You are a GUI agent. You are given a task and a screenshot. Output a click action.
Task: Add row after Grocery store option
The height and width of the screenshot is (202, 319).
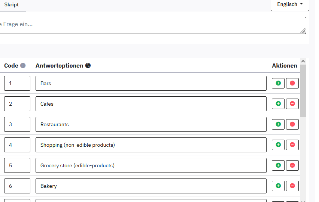(278, 165)
